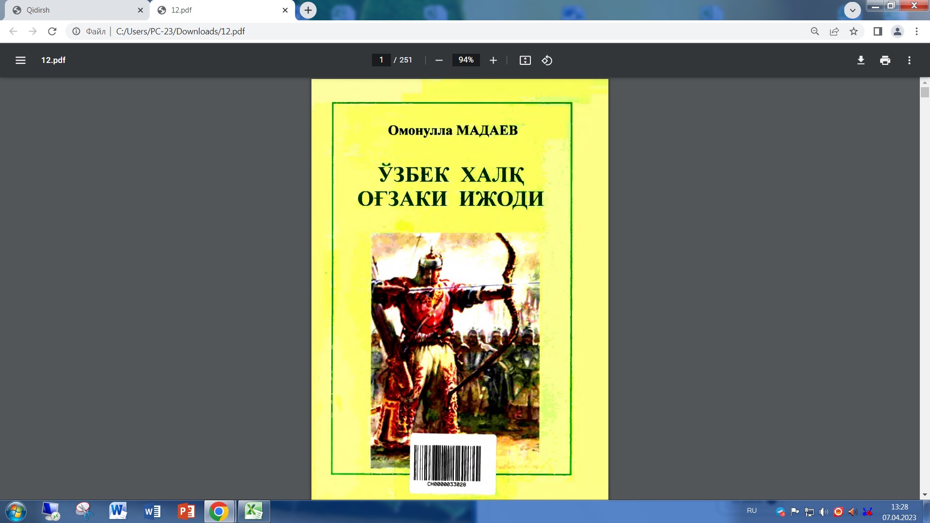
Task: Click the cover title line ОҒЗАКИ ИЖОДИ
Action: click(x=450, y=199)
